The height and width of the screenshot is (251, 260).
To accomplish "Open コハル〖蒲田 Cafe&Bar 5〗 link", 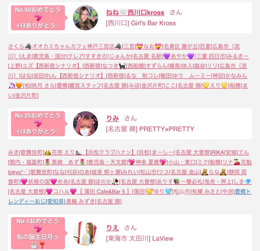I will point(96,192).
